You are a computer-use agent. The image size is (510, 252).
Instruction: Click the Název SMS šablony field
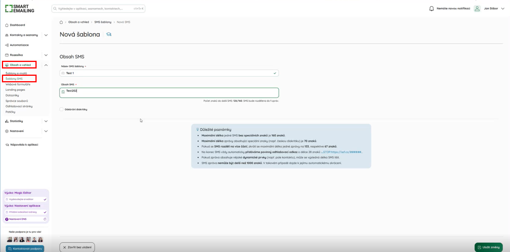[169, 73]
